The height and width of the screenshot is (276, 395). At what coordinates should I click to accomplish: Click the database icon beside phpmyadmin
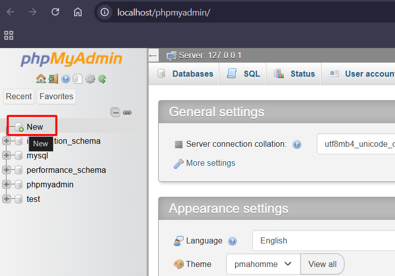point(19,184)
